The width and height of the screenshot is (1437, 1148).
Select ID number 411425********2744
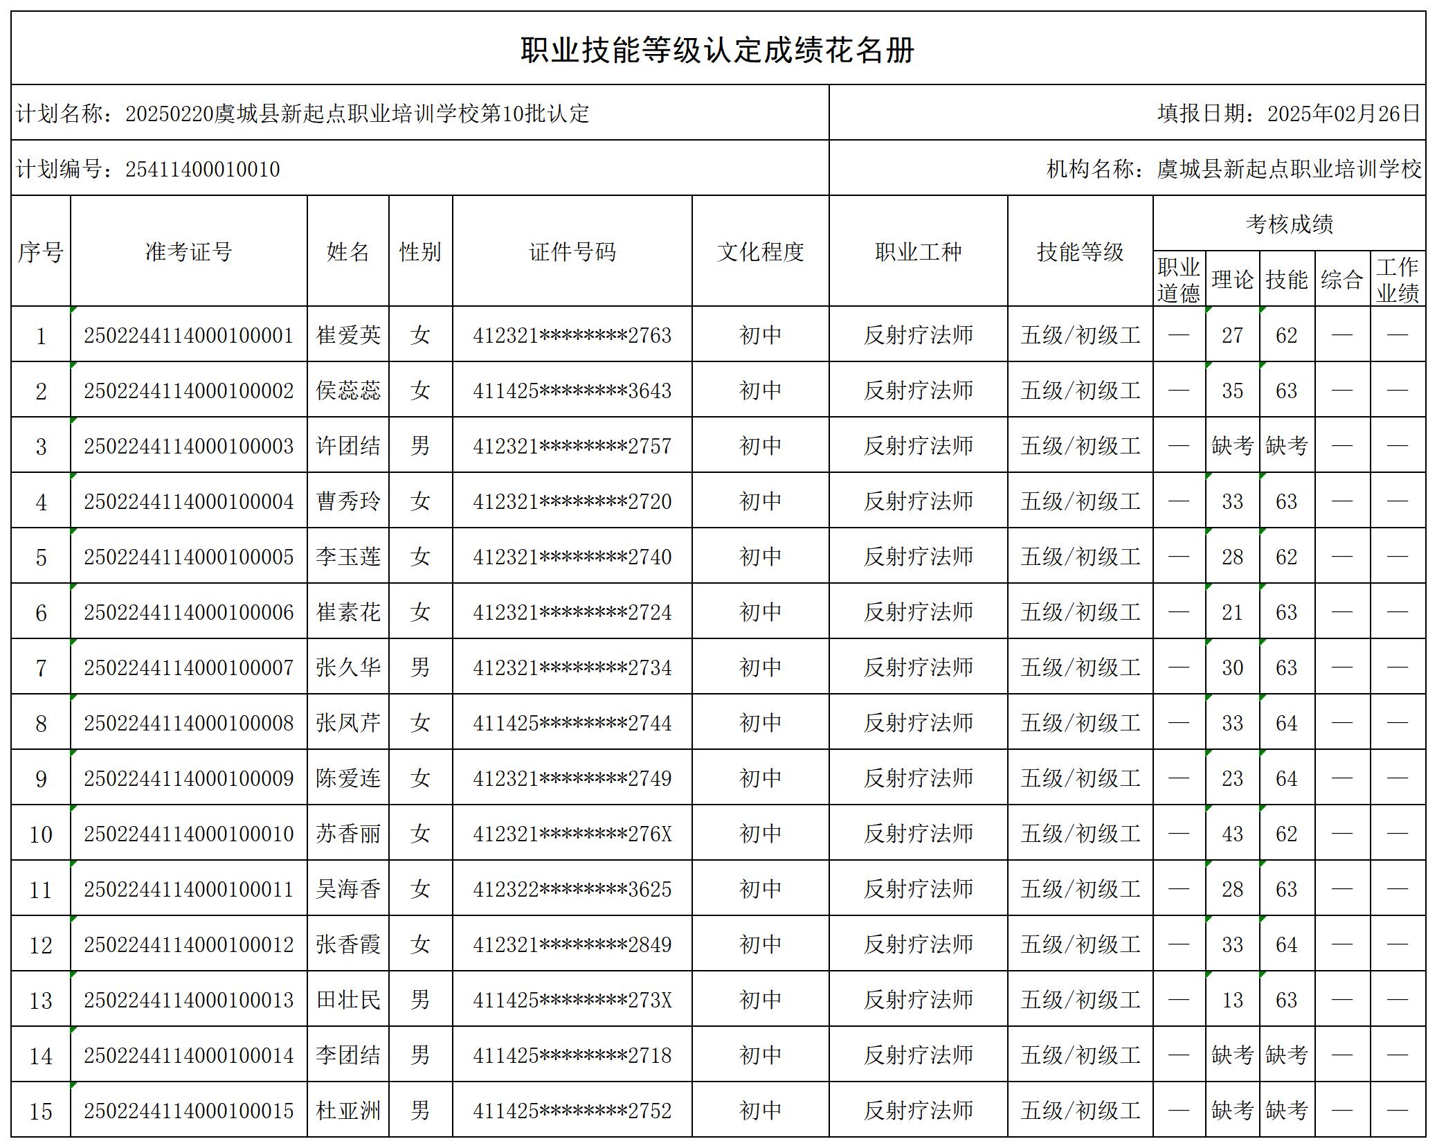tap(572, 723)
